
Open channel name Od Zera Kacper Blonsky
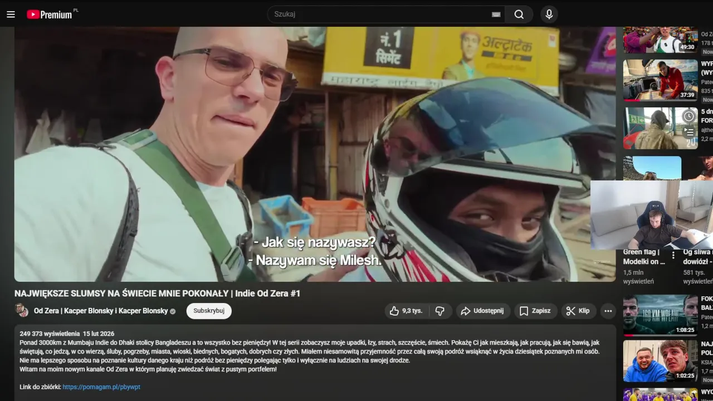[101, 311]
